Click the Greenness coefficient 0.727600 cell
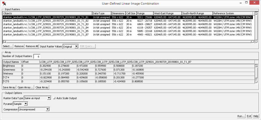This screenshot has height=120, width=261. point(104,70)
